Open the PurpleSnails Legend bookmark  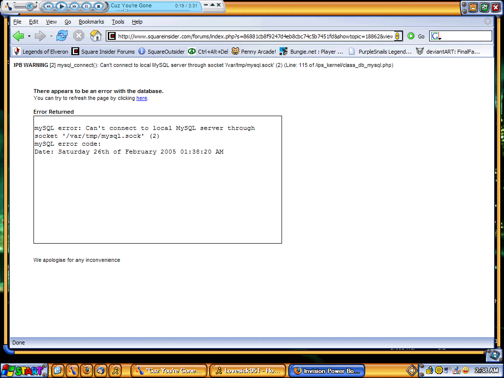click(x=380, y=51)
